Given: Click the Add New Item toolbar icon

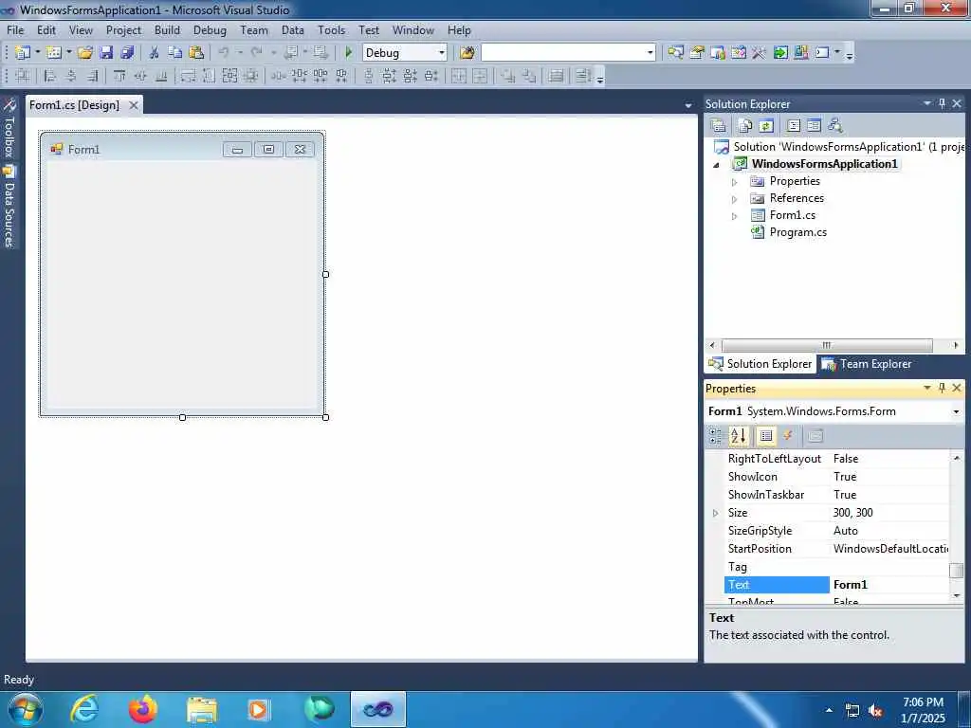Looking at the screenshot, I should (x=54, y=53).
